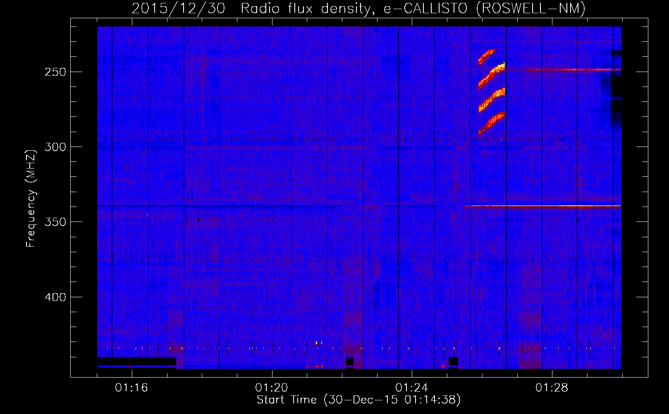
Task: Click the 300 frequency axis label
Action: [x=55, y=147]
